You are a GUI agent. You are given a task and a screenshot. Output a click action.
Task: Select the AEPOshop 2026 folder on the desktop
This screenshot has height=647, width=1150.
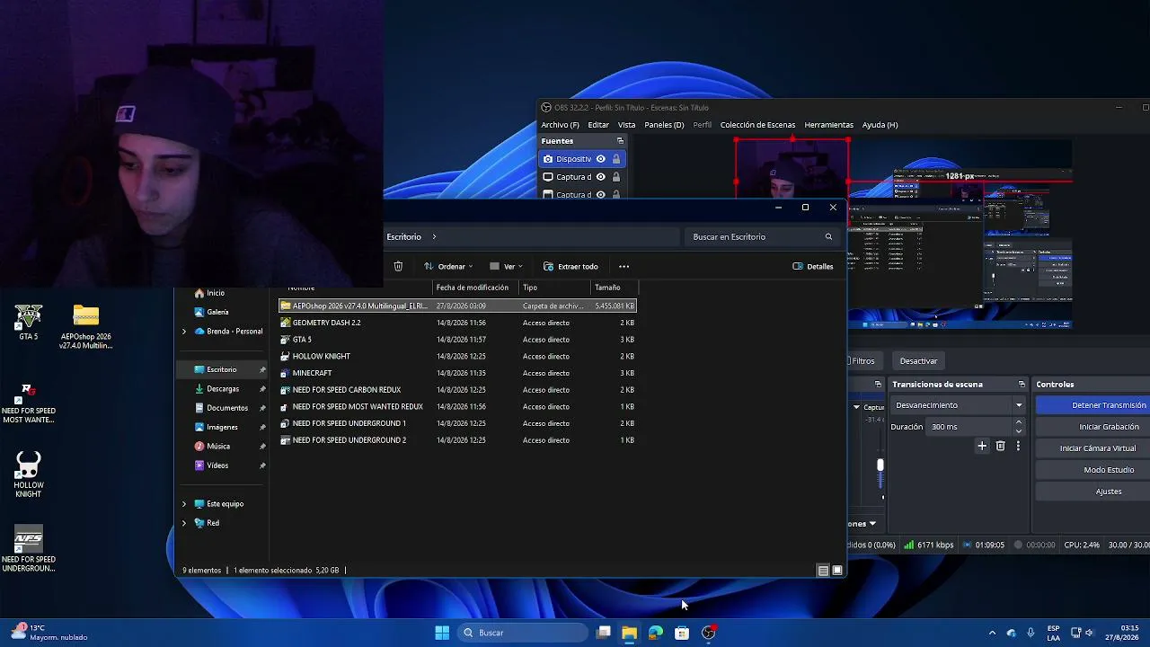click(x=85, y=327)
